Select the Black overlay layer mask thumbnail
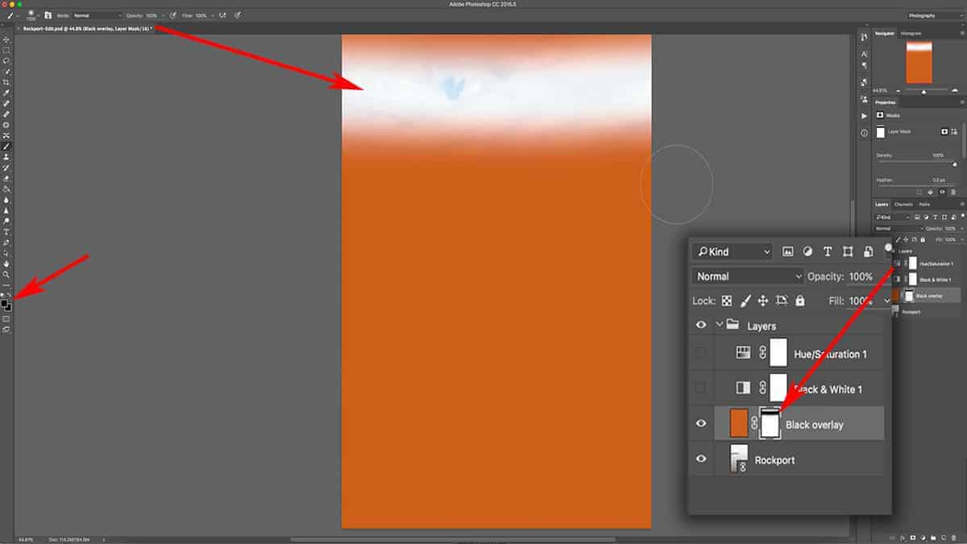 click(x=770, y=422)
